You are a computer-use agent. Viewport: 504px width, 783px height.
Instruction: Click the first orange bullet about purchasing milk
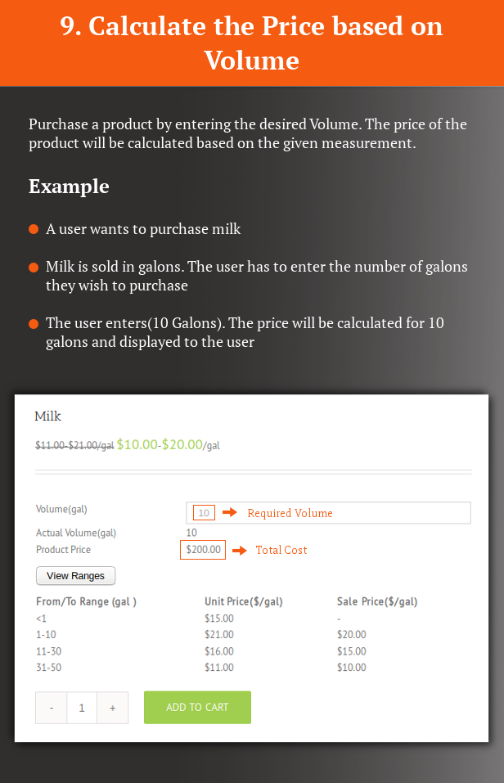pyautogui.click(x=34, y=229)
